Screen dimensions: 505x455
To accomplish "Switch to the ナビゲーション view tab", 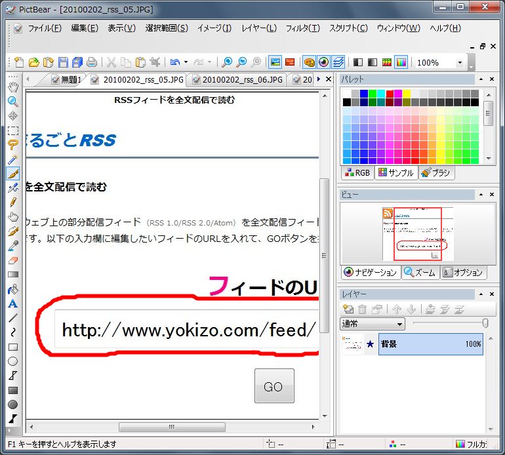I will pos(371,273).
